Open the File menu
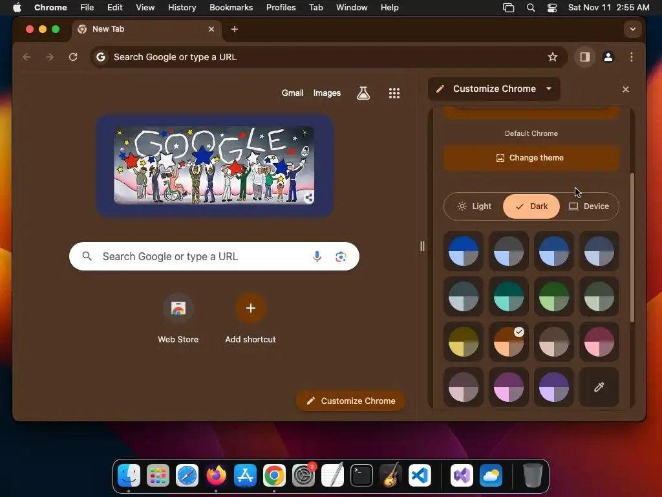 click(x=87, y=8)
